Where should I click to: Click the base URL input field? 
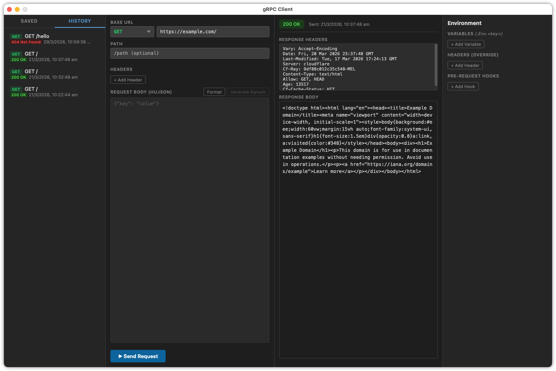(x=213, y=32)
